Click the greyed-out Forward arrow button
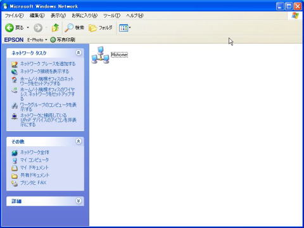Viewport: 304px width, 228px height. click(x=38, y=28)
